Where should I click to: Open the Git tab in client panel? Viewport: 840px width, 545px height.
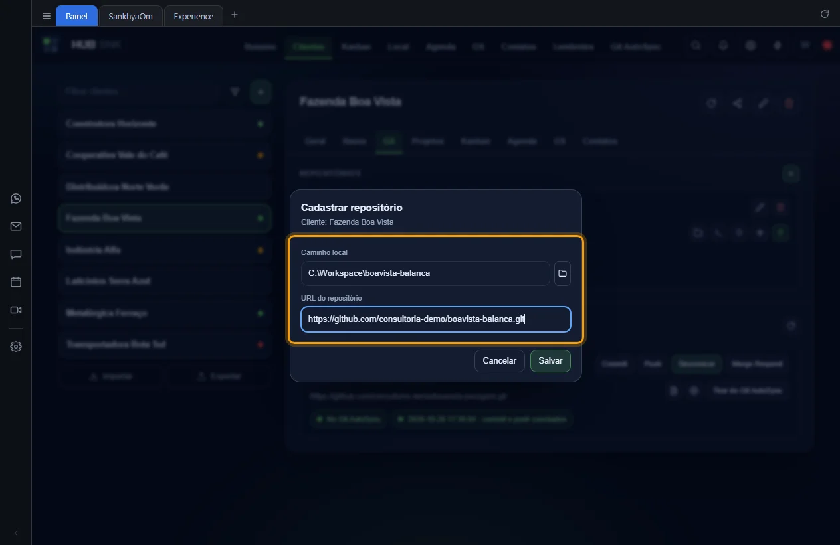[389, 141]
